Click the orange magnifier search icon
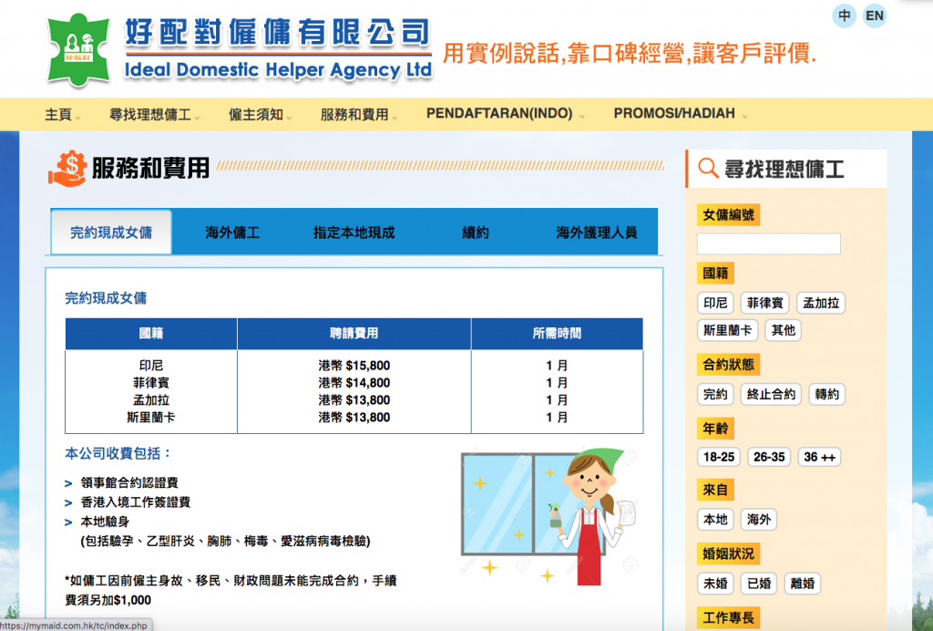933x631 pixels. (x=707, y=169)
